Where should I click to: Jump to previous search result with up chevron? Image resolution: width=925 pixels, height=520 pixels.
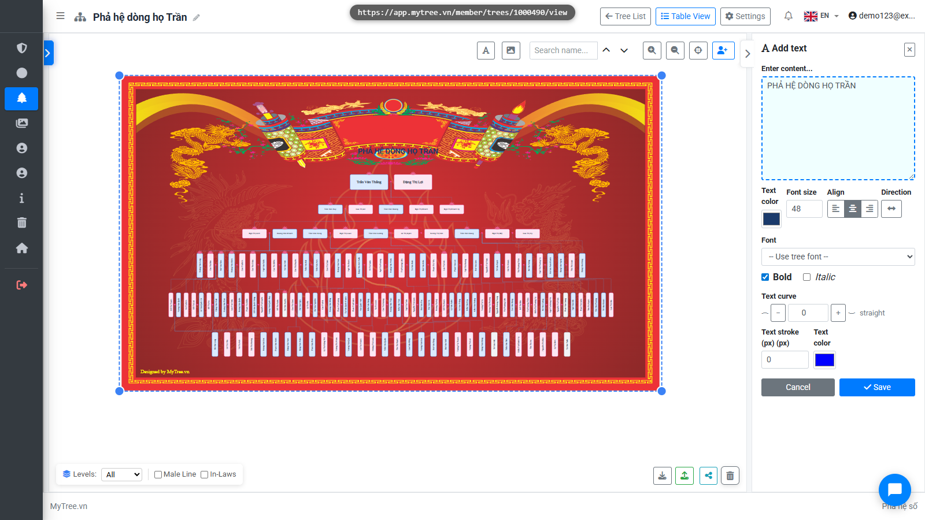tap(606, 50)
